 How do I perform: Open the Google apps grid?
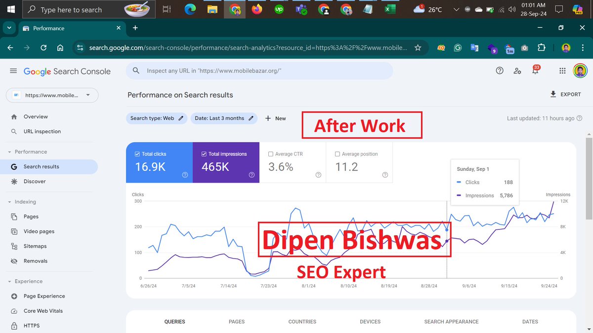[x=562, y=71]
